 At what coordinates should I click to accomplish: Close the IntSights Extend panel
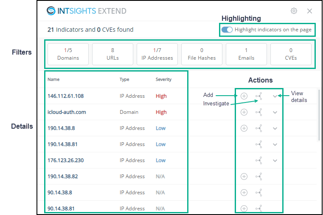(309, 11)
